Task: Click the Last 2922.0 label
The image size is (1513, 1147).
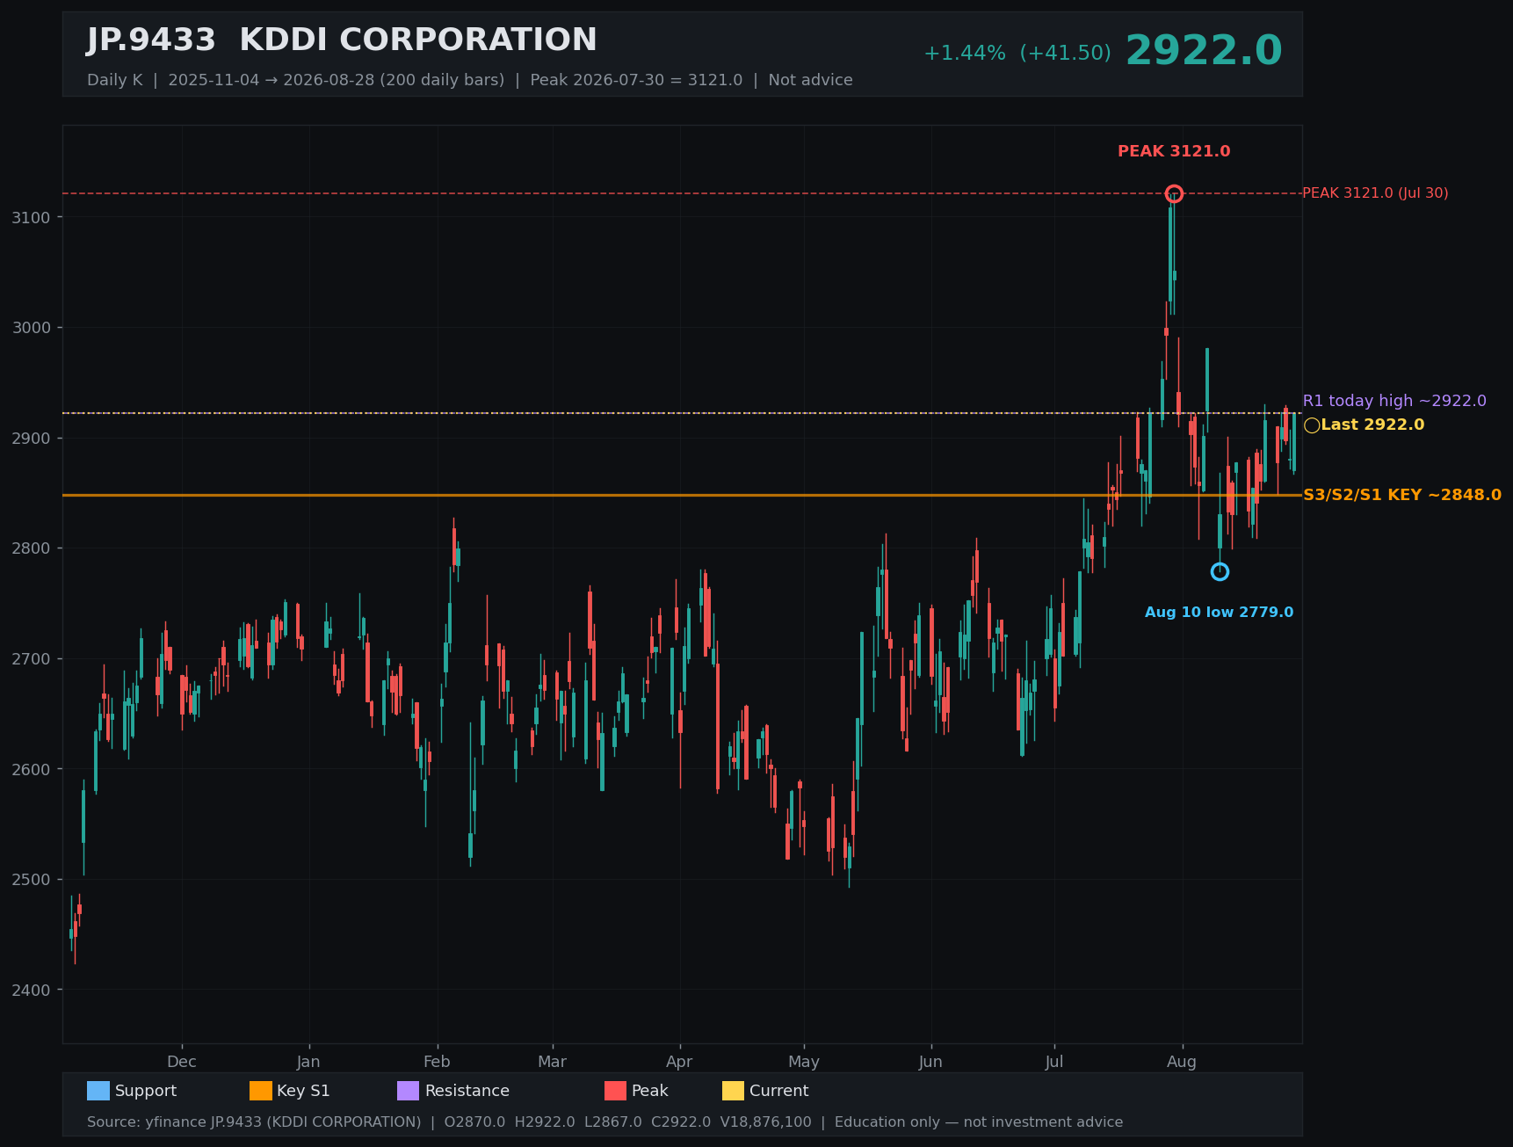Action: (x=1372, y=425)
